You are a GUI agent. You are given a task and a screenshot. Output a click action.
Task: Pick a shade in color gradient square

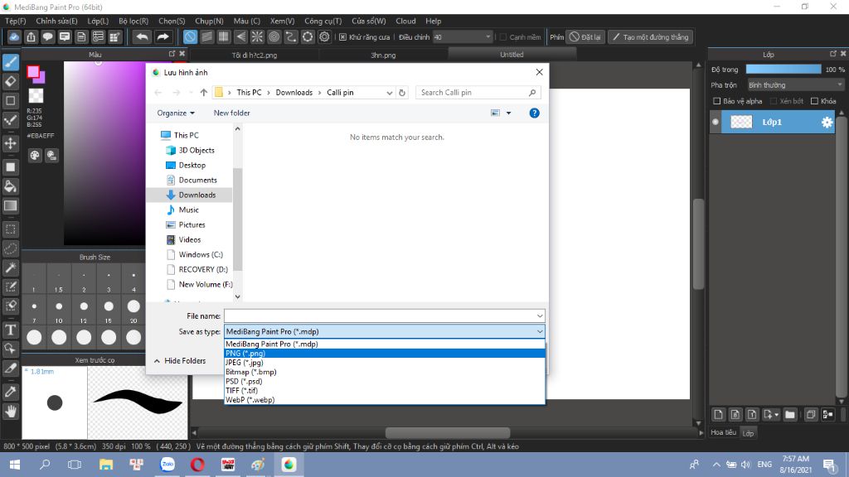[x=104, y=152]
